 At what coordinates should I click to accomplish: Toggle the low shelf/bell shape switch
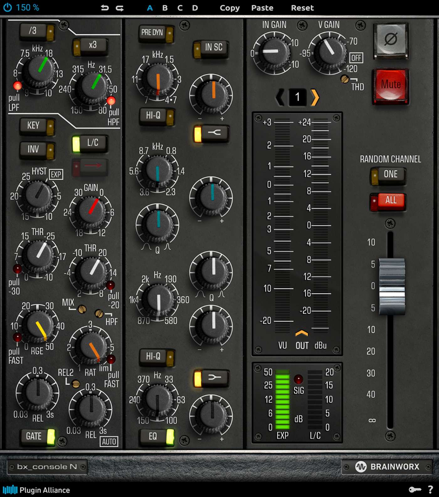coord(211,378)
